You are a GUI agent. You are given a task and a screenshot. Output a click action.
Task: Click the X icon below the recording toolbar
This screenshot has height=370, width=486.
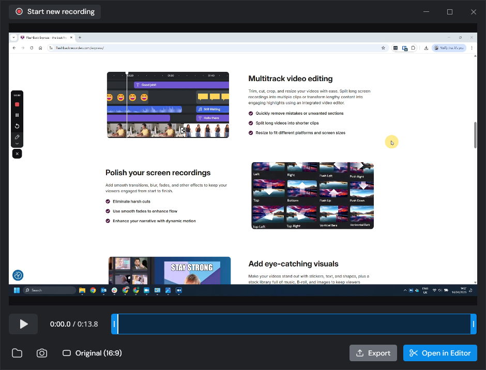tap(17, 154)
